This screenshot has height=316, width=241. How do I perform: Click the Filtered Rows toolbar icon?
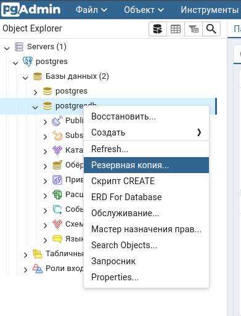tap(194, 29)
